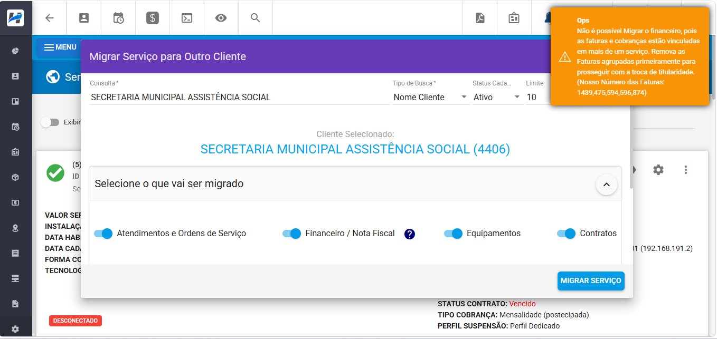Screen dimensions: 717x339
Task: Click the ID badge toolbar icon
Action: click(514, 18)
